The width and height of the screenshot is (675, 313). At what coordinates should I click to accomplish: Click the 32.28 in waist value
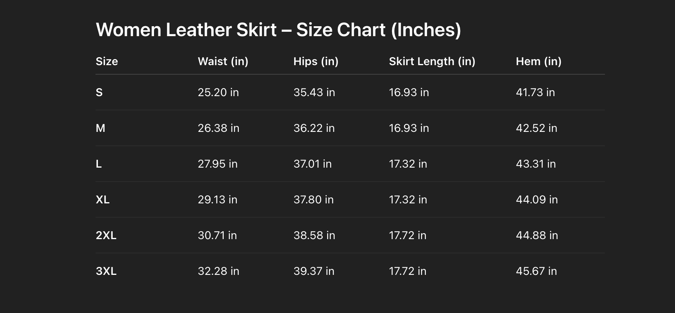pyautogui.click(x=218, y=271)
